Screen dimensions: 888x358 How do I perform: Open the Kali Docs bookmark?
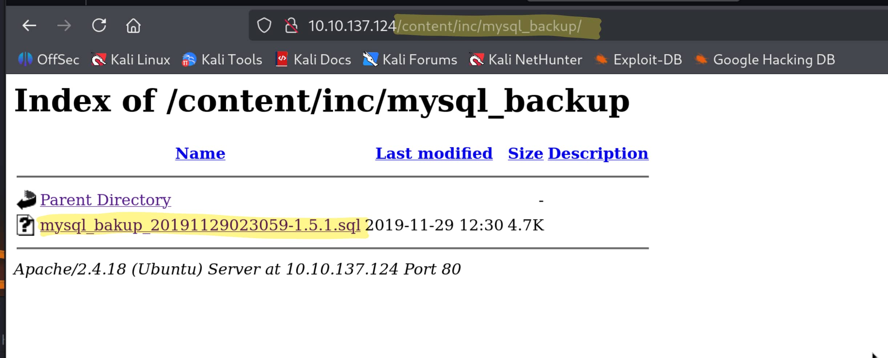[313, 60]
